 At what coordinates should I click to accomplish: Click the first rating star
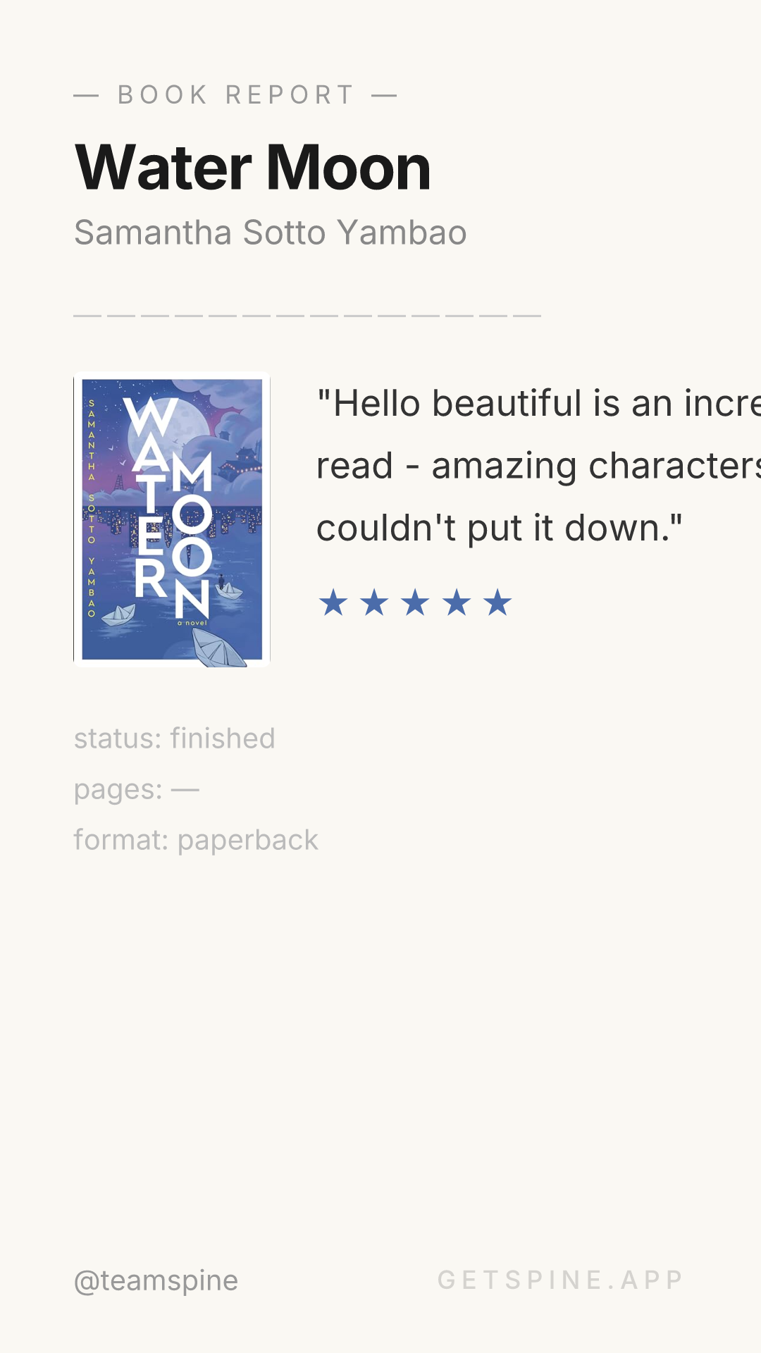point(333,603)
